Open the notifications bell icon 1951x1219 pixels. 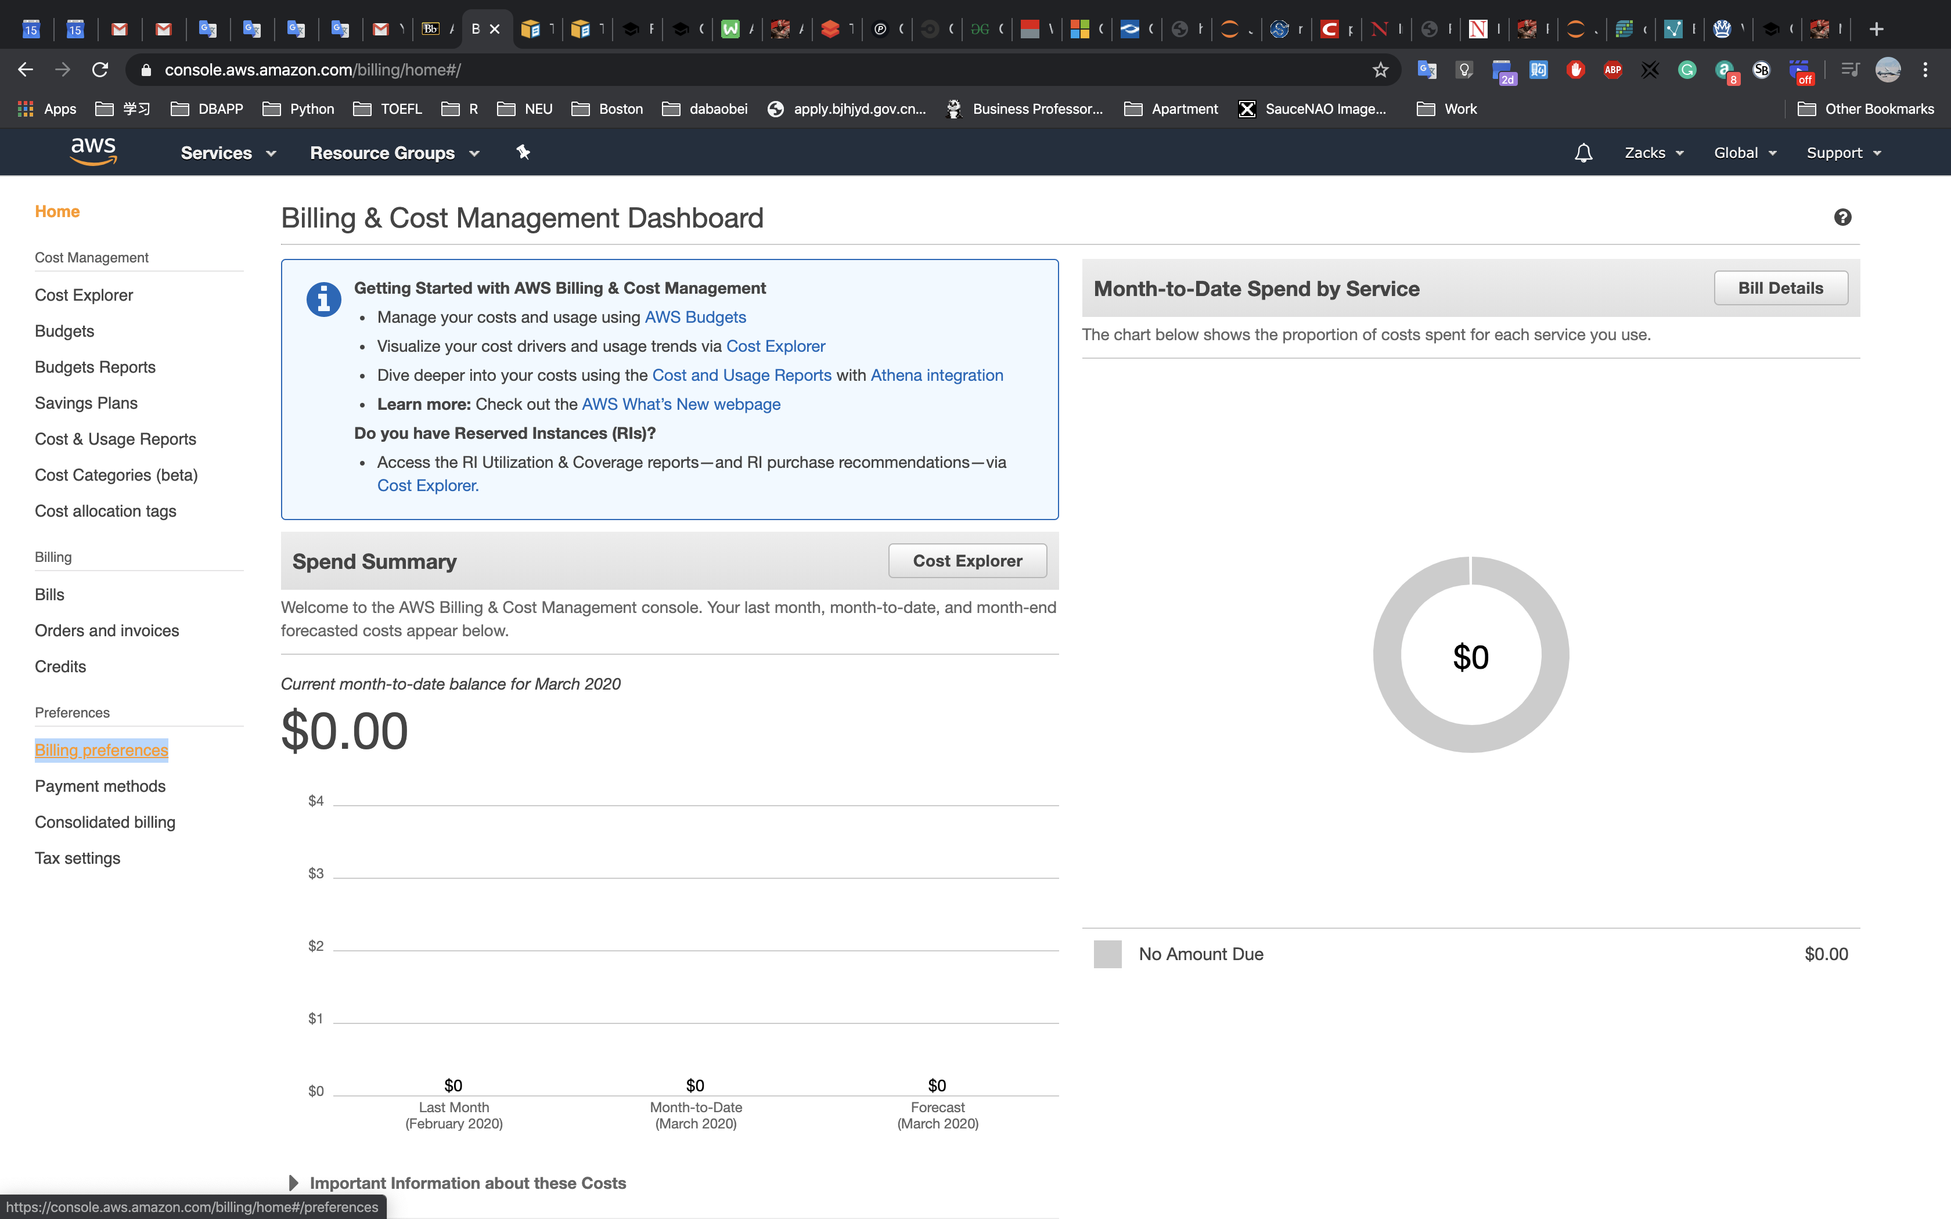pos(1582,153)
